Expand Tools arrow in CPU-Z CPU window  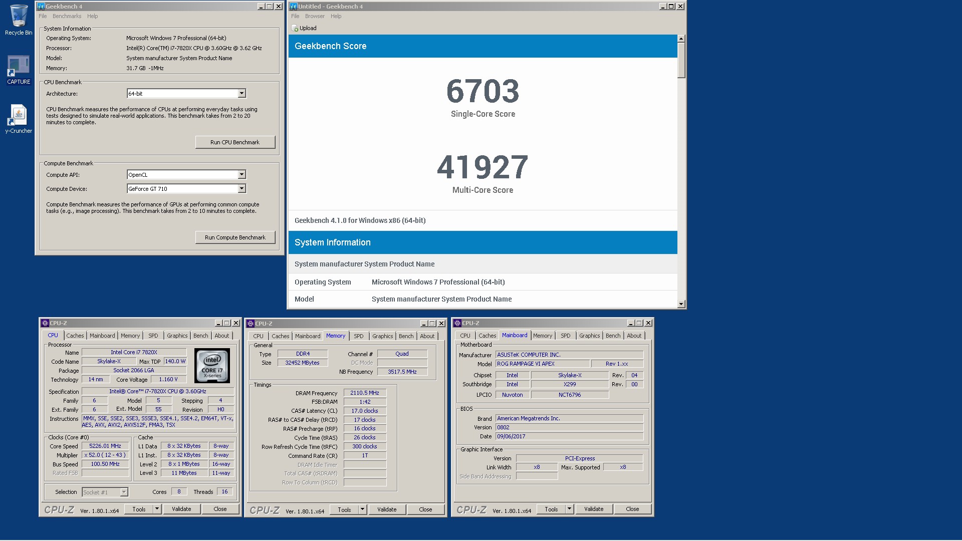click(x=157, y=509)
